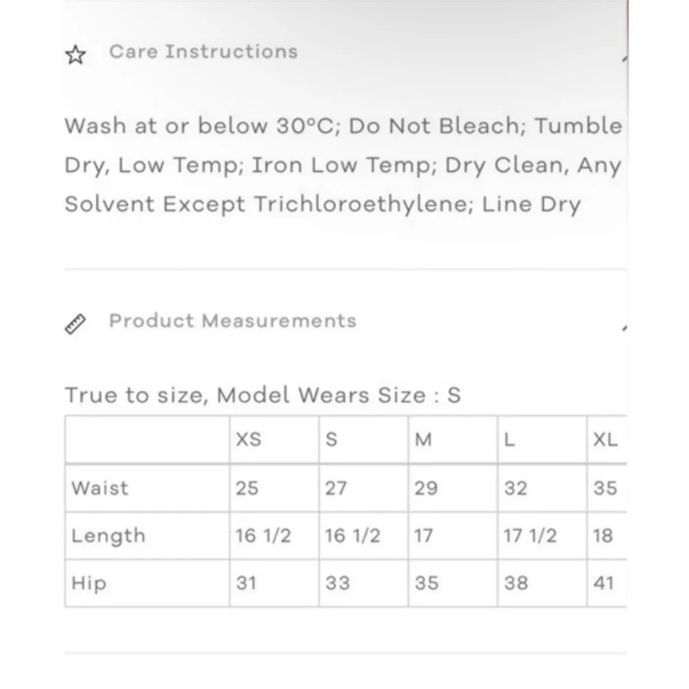Select the XL size column header
689x689 pixels.
coord(606,440)
